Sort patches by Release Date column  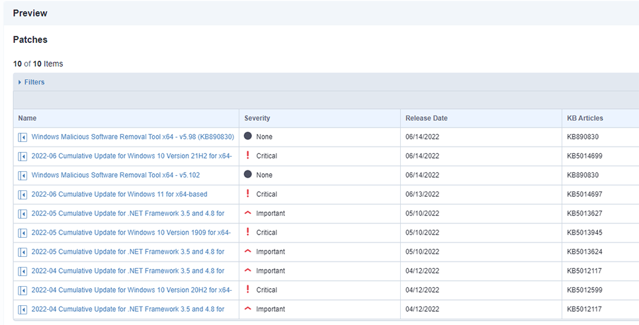pos(426,118)
